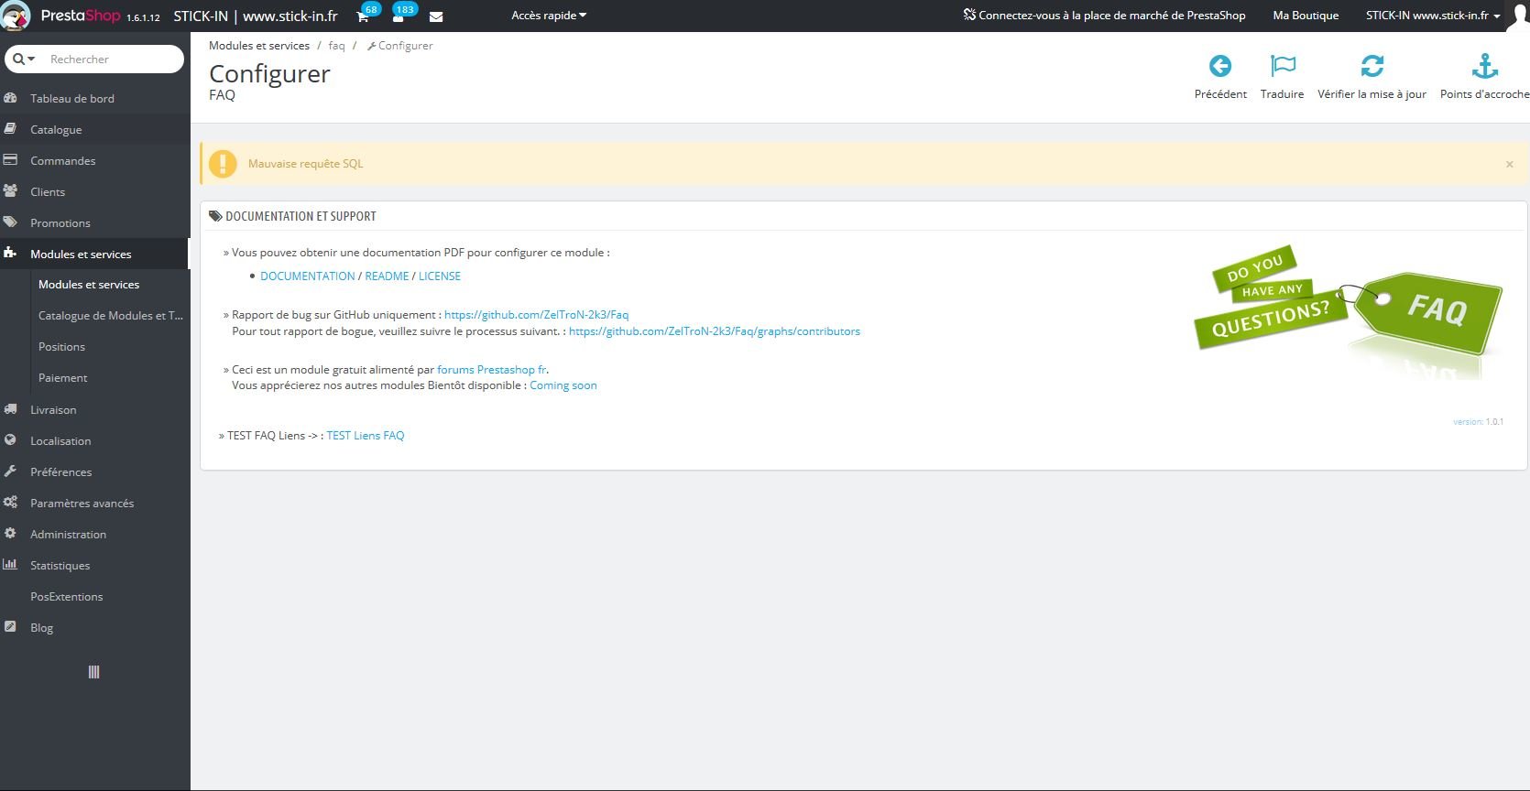Click the Précédent back arrow icon
This screenshot has width=1530, height=791.
[1220, 66]
